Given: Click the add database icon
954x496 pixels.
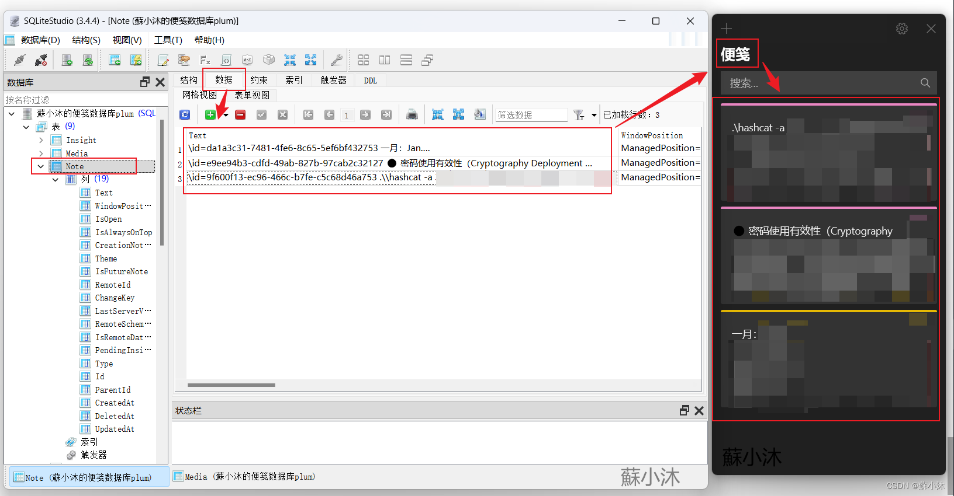Looking at the screenshot, I should 67,60.
